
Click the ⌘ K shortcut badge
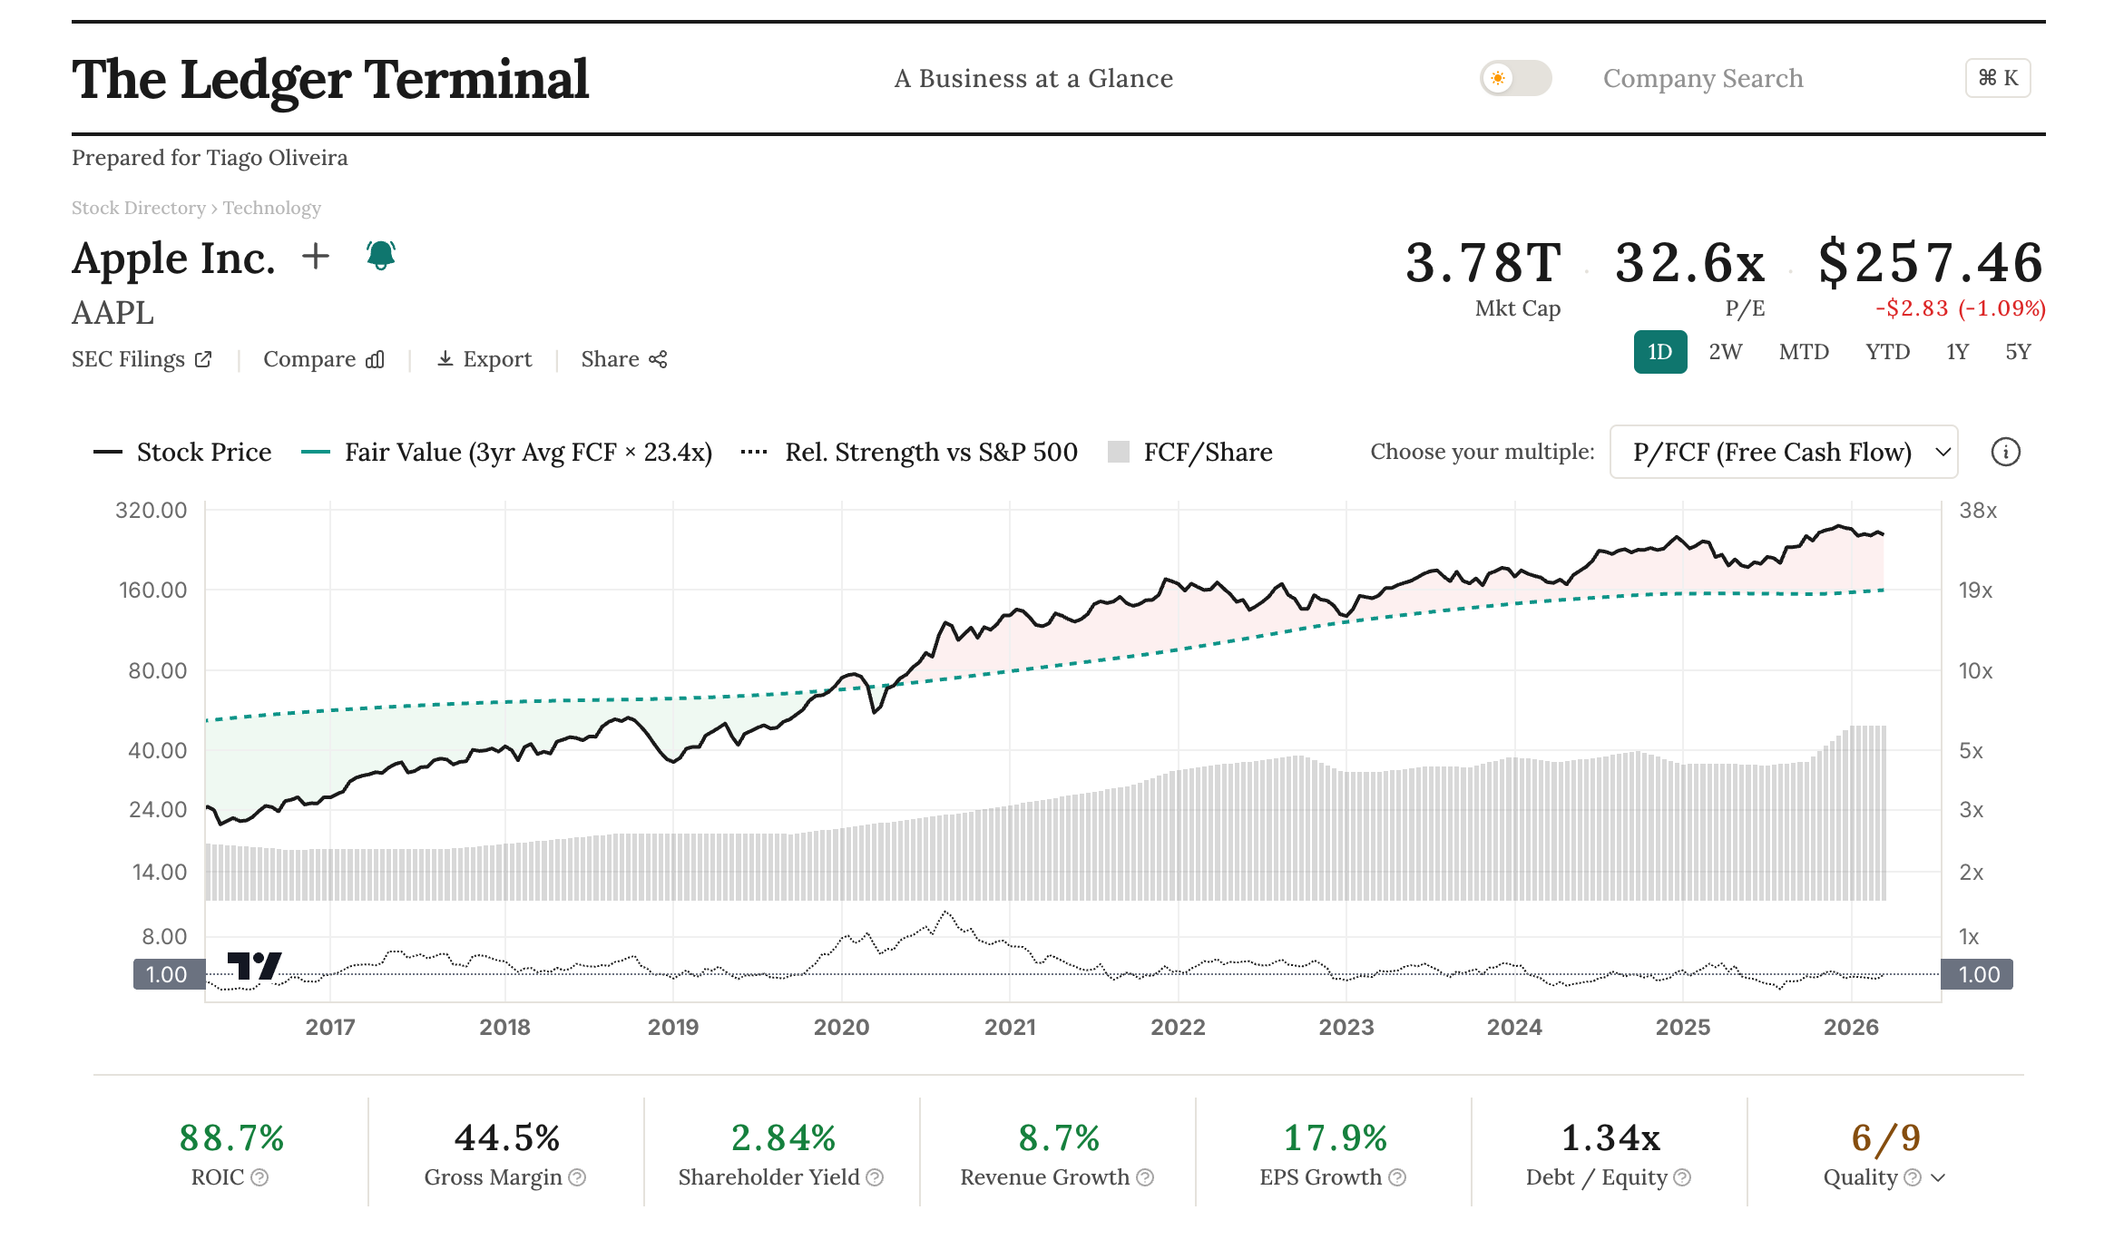point(1998,78)
